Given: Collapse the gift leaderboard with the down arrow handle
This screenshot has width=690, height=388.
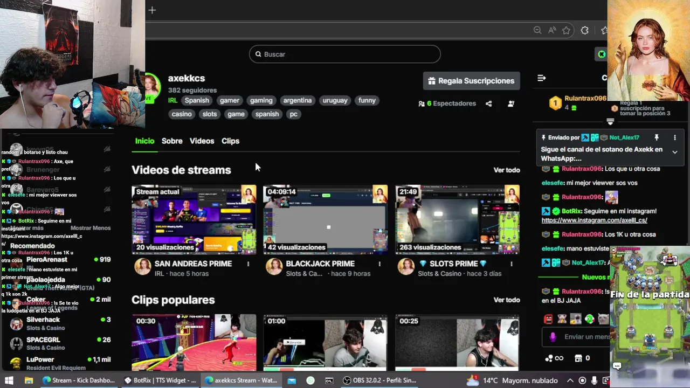Looking at the screenshot, I should (x=610, y=121).
